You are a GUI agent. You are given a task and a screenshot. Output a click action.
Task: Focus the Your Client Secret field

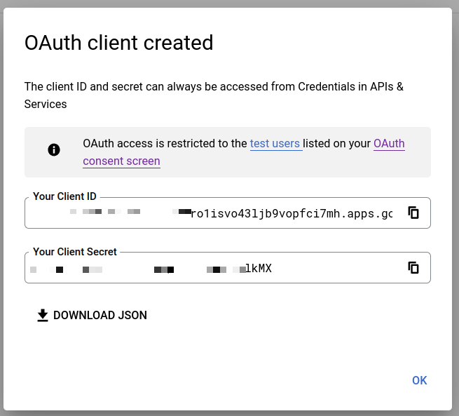[210, 268]
